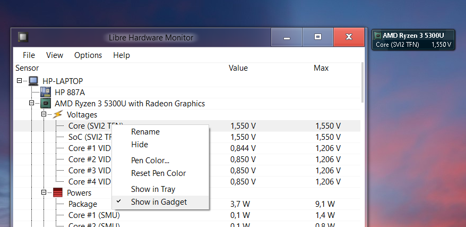Select the HP 887A motherboard label
The image size is (466, 227).
point(70,93)
